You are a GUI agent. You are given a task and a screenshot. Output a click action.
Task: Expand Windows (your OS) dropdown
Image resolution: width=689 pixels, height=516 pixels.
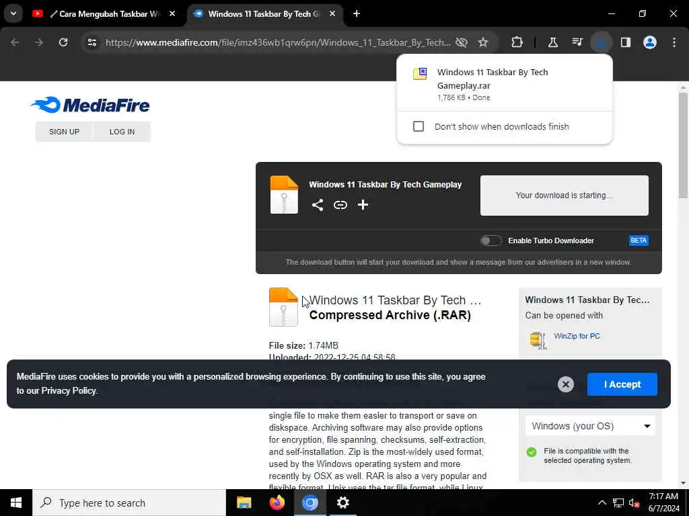click(589, 426)
